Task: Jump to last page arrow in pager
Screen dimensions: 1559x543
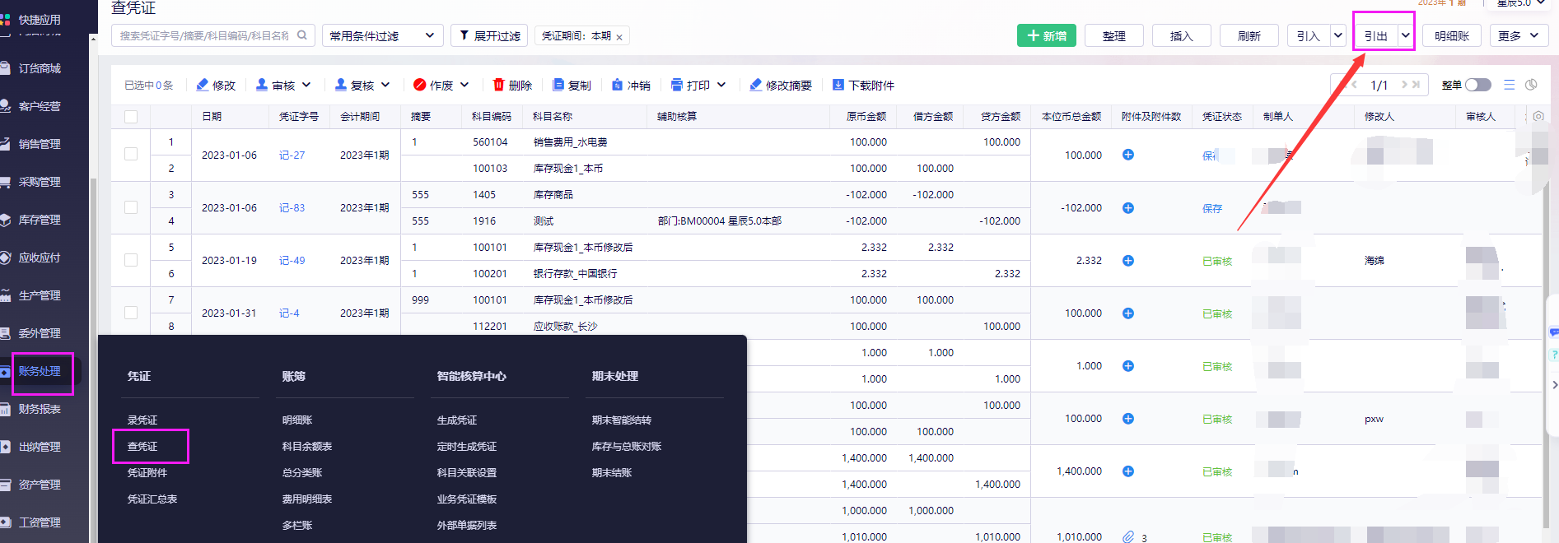Action: (1416, 85)
